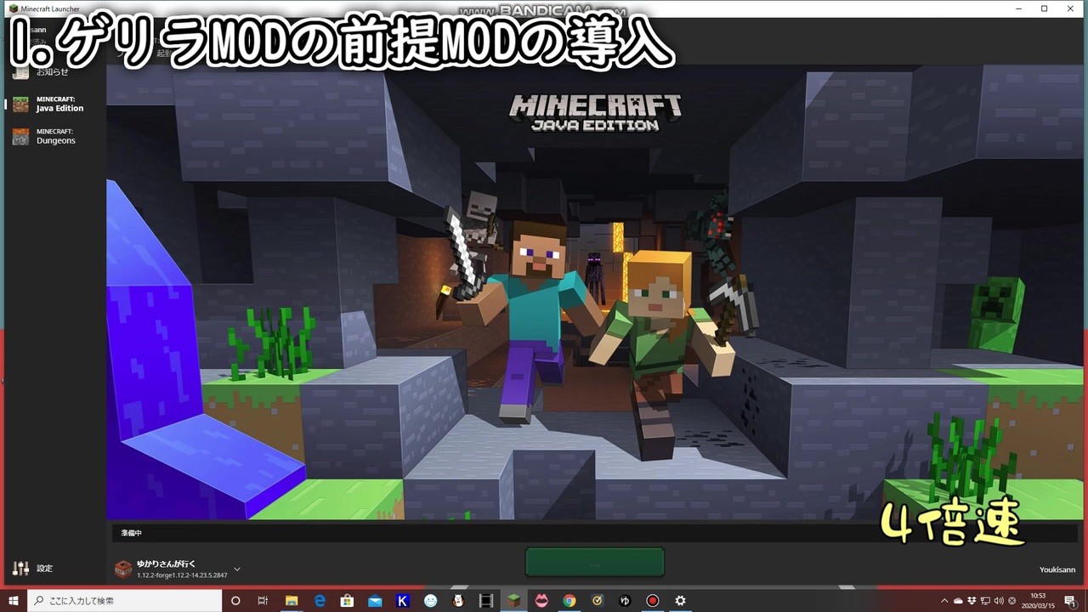The image size is (1088, 612).
Task: Open the blue K app on taskbar
Action: click(403, 600)
